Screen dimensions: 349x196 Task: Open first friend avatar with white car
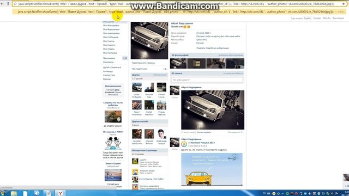(137, 87)
